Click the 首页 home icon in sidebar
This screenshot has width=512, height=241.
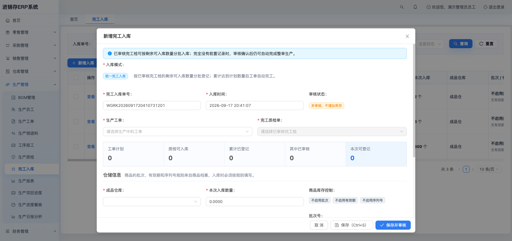tap(8, 20)
